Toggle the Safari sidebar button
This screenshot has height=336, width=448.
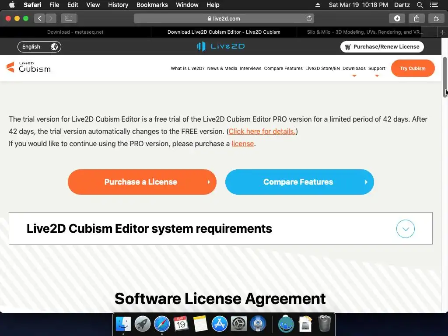pyautogui.click(x=69, y=18)
